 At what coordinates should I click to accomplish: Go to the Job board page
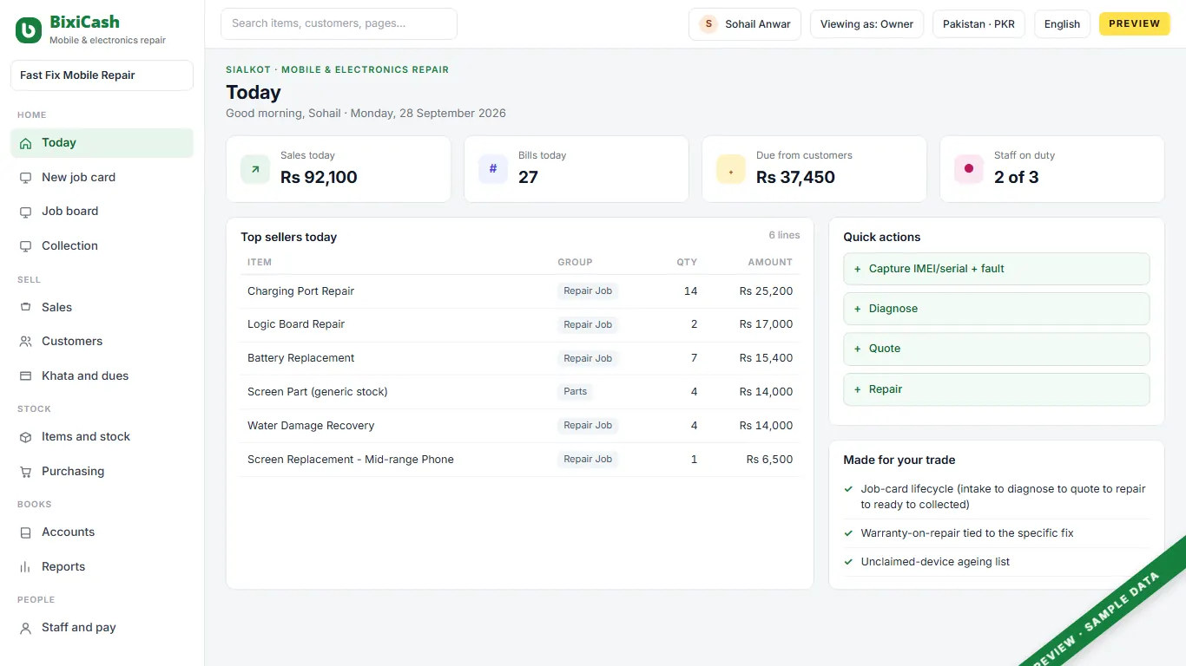click(x=102, y=212)
